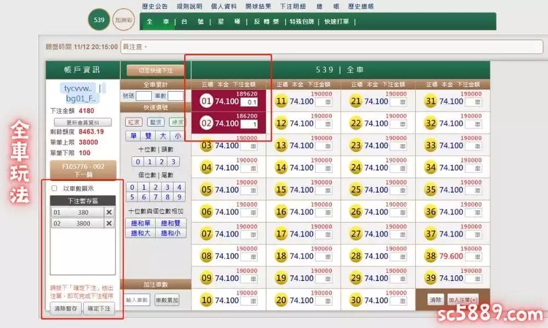The image size is (548, 328).
Task: Switch to the 台號 tab
Action: click(192, 22)
